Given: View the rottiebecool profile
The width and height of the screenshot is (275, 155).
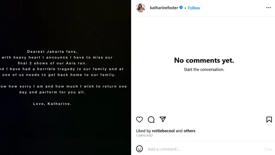Looking at the screenshot, I should click(163, 131).
